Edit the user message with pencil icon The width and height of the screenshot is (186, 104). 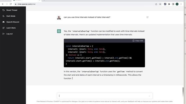pyautogui.click(x=147, y=17)
